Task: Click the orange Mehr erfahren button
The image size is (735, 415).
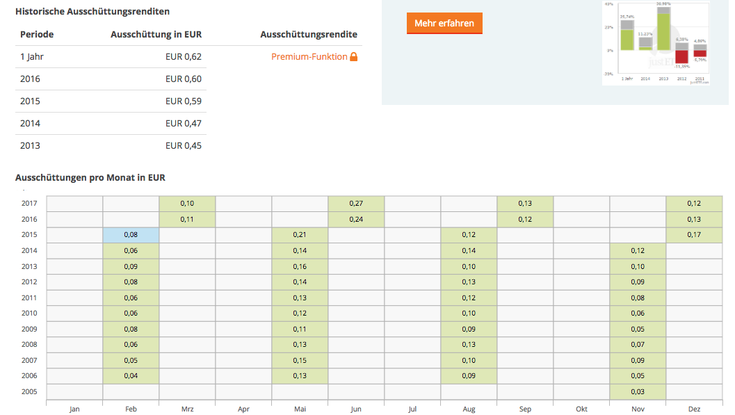Action: [x=444, y=23]
